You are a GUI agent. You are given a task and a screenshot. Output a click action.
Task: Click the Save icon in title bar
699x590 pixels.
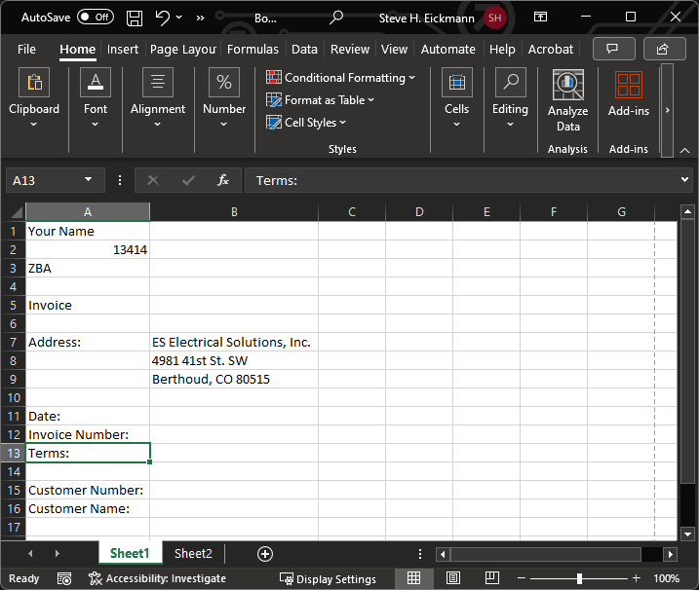pos(135,18)
